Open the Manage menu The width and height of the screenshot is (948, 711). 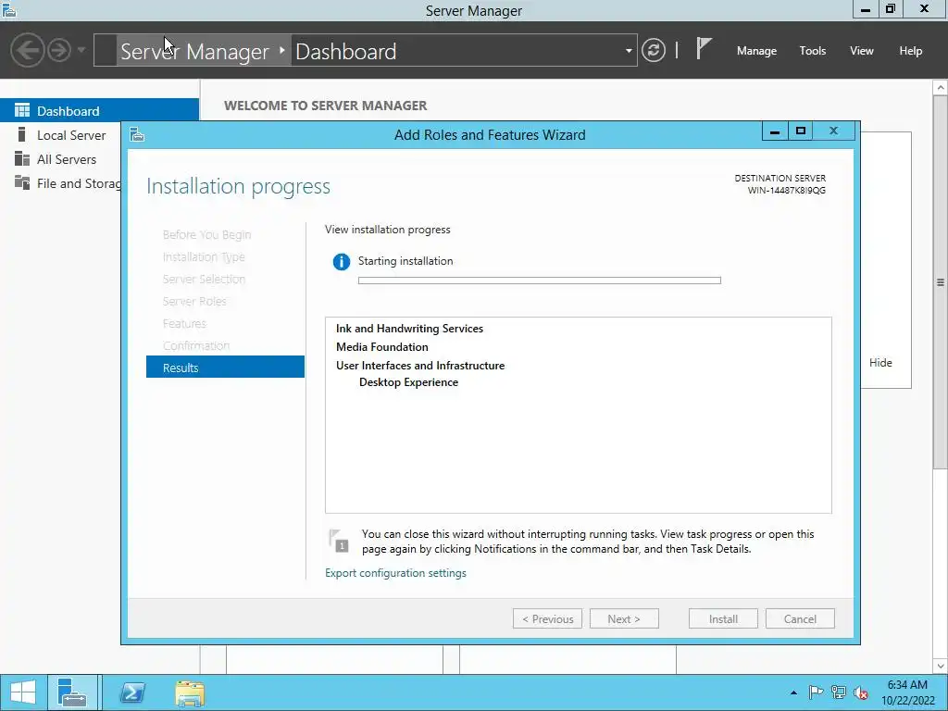click(756, 51)
